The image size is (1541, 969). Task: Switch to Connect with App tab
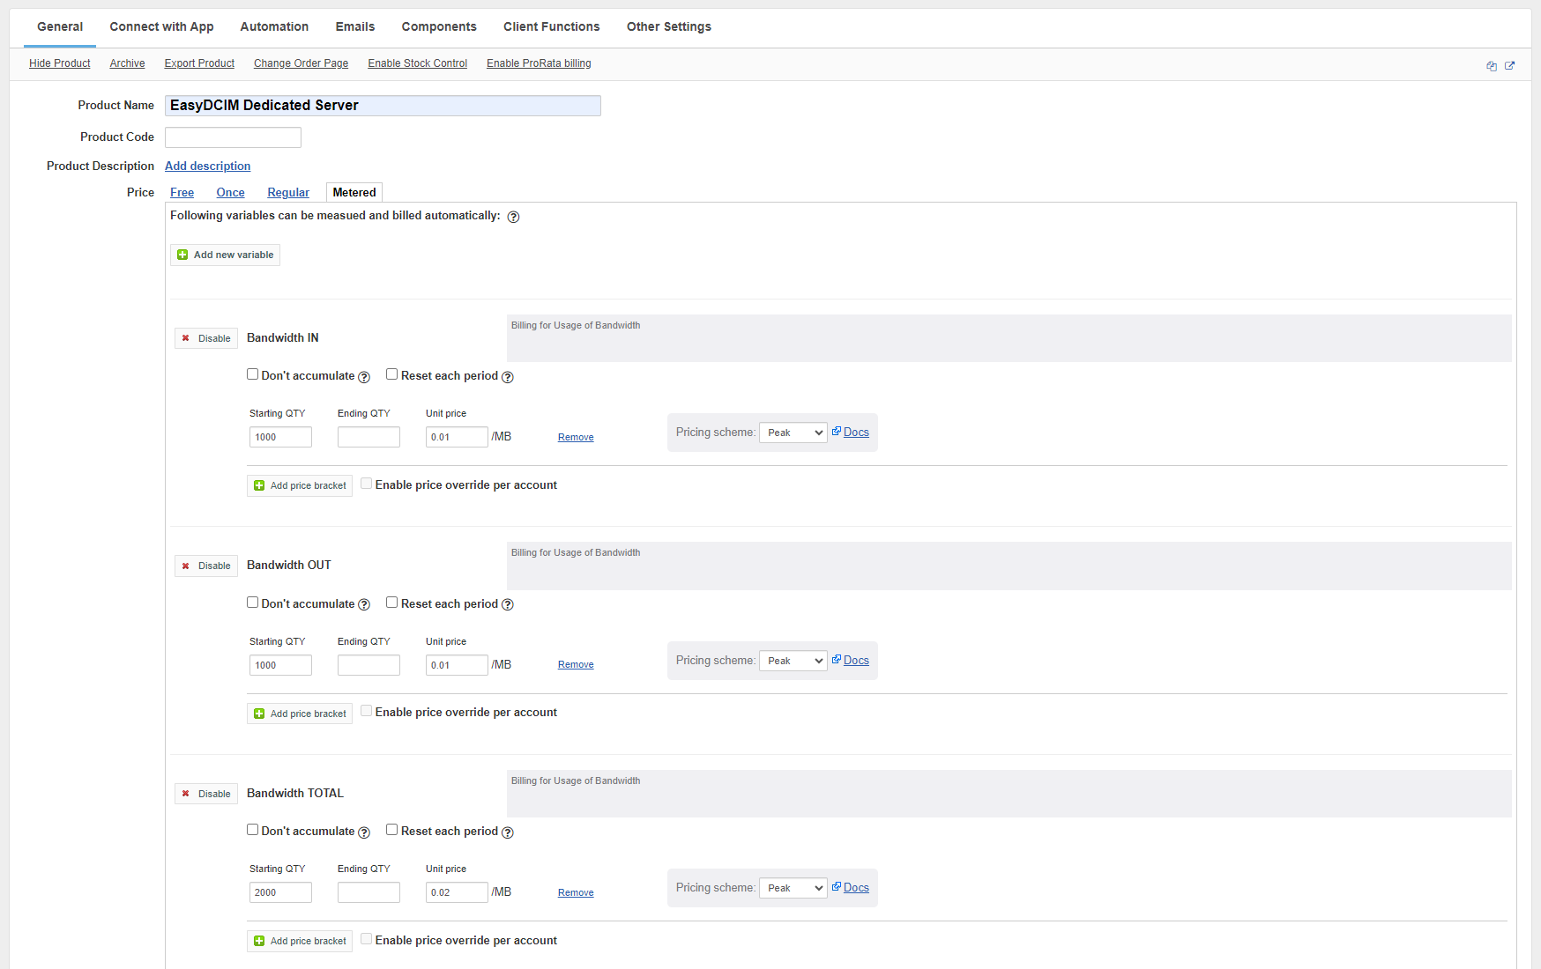pyautogui.click(x=161, y=27)
